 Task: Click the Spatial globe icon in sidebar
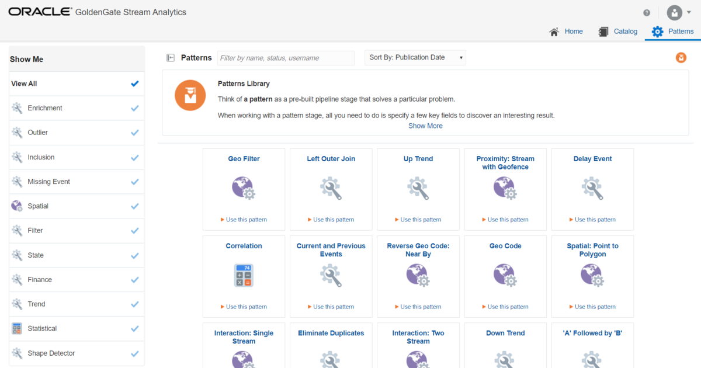click(x=17, y=206)
